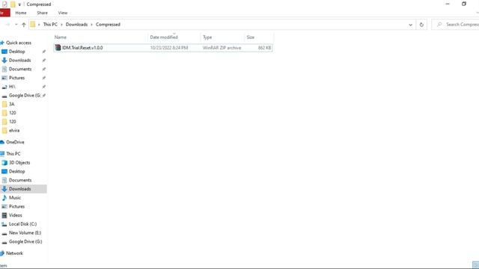Click the OneDrive cloud icon
The height and width of the screenshot is (269, 479).
click(x=2, y=142)
